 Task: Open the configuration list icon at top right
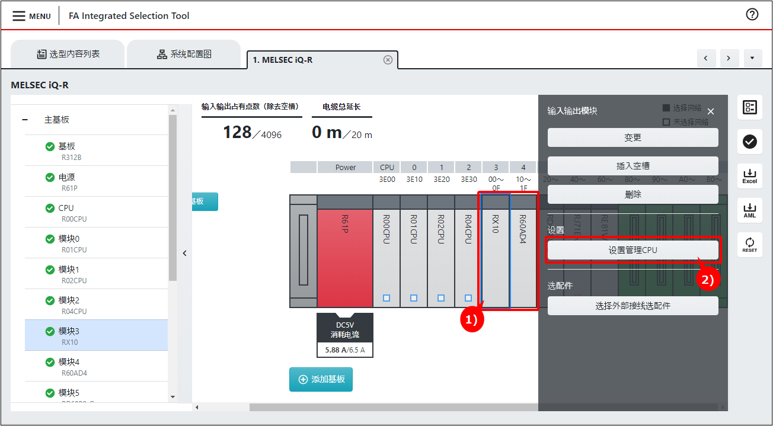coord(749,107)
